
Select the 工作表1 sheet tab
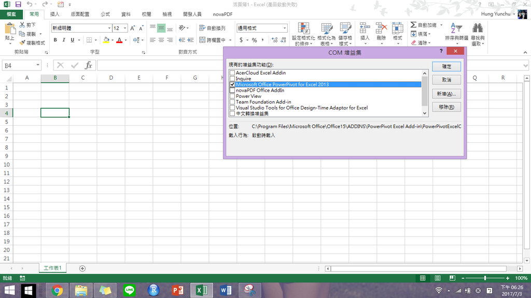click(52, 268)
